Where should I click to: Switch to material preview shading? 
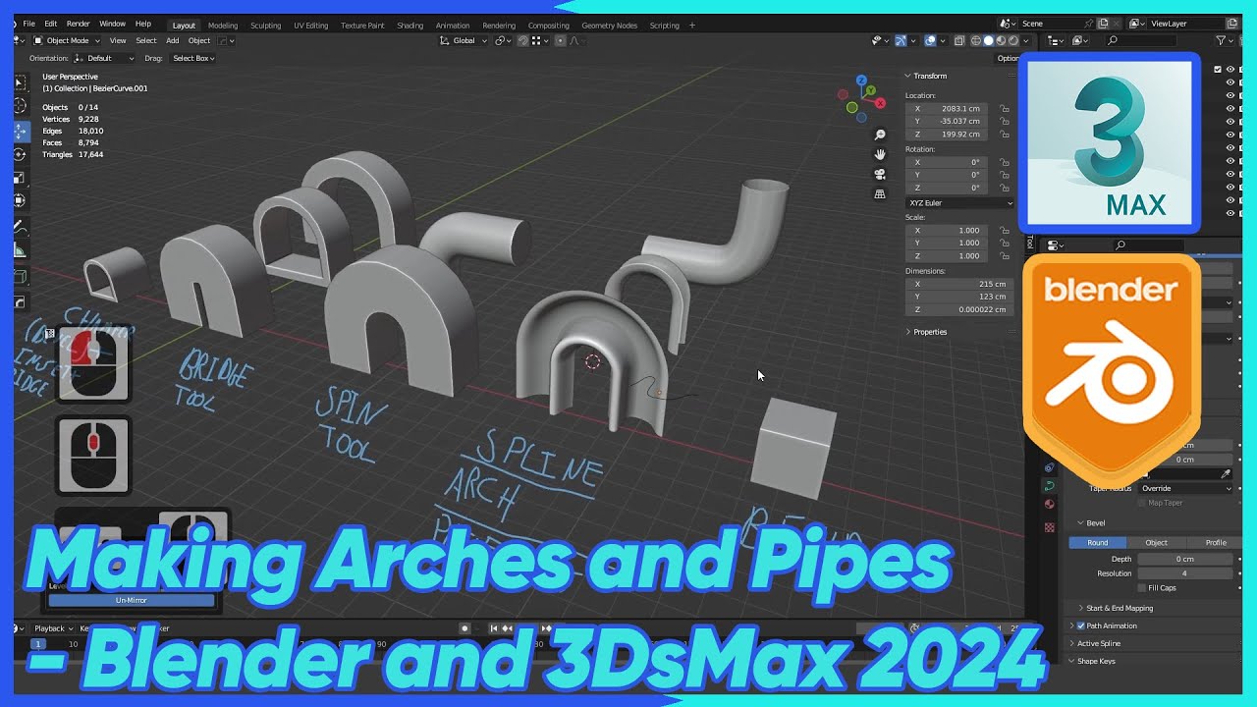click(1002, 41)
